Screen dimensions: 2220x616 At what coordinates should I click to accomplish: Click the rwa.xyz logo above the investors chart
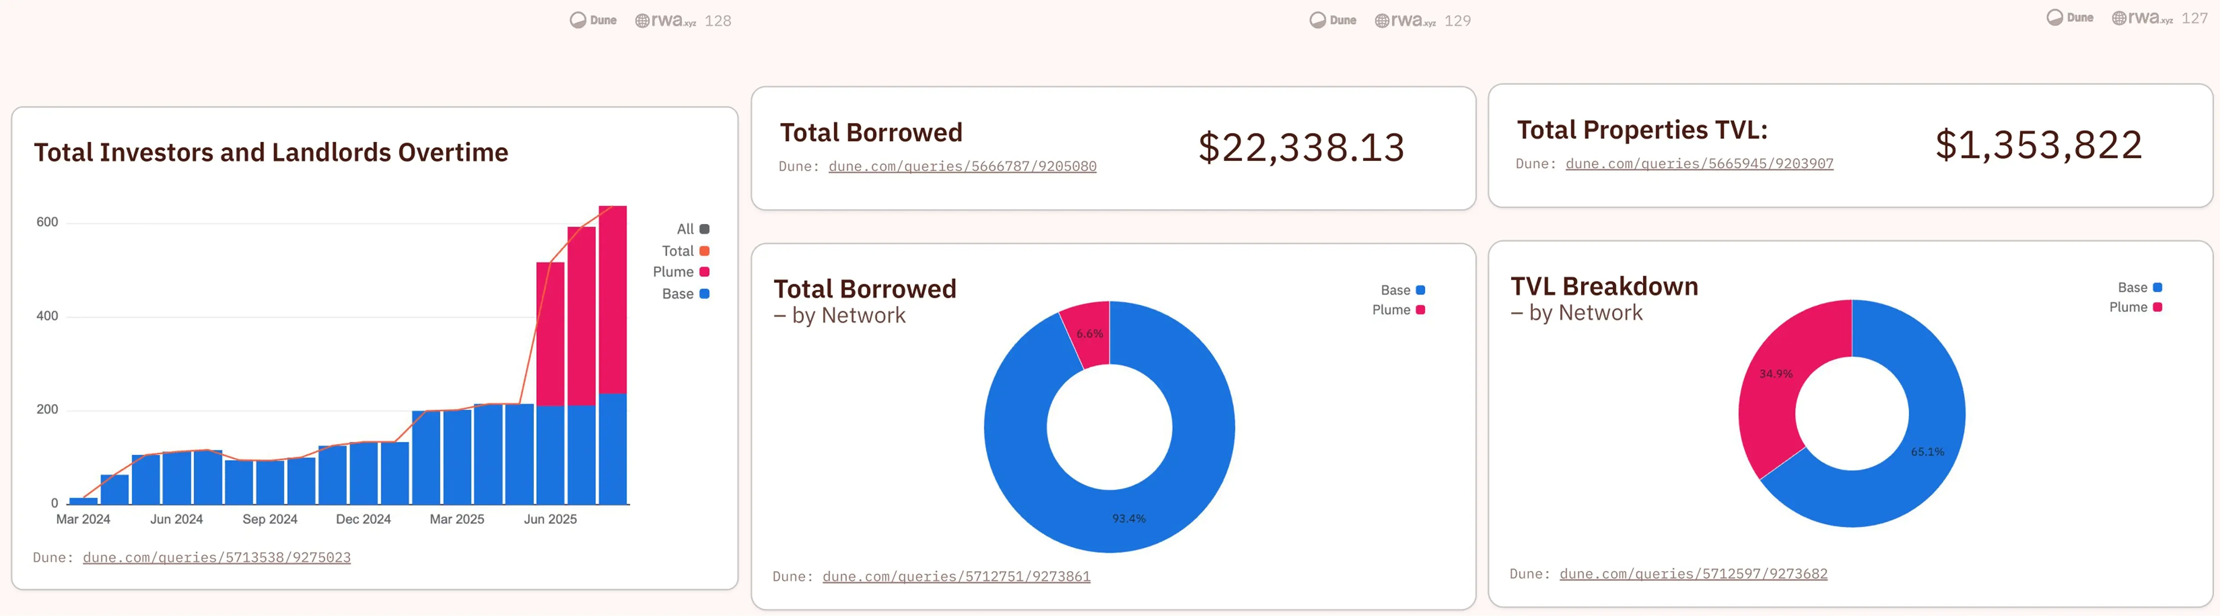click(x=666, y=20)
